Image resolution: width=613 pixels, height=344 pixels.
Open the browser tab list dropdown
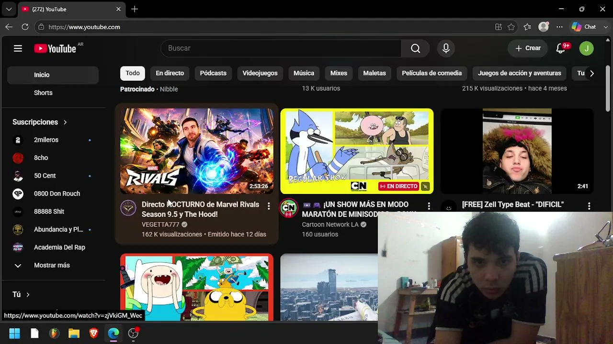click(x=9, y=9)
